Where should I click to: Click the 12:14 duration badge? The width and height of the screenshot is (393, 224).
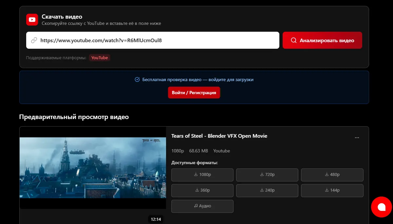pyautogui.click(x=156, y=219)
